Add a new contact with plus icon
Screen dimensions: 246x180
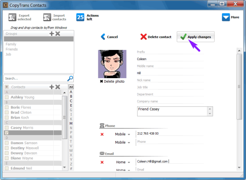point(51,87)
